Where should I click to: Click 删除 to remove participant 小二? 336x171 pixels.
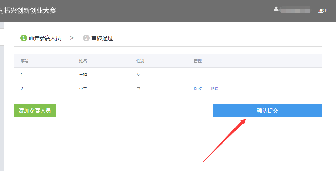click(214, 89)
